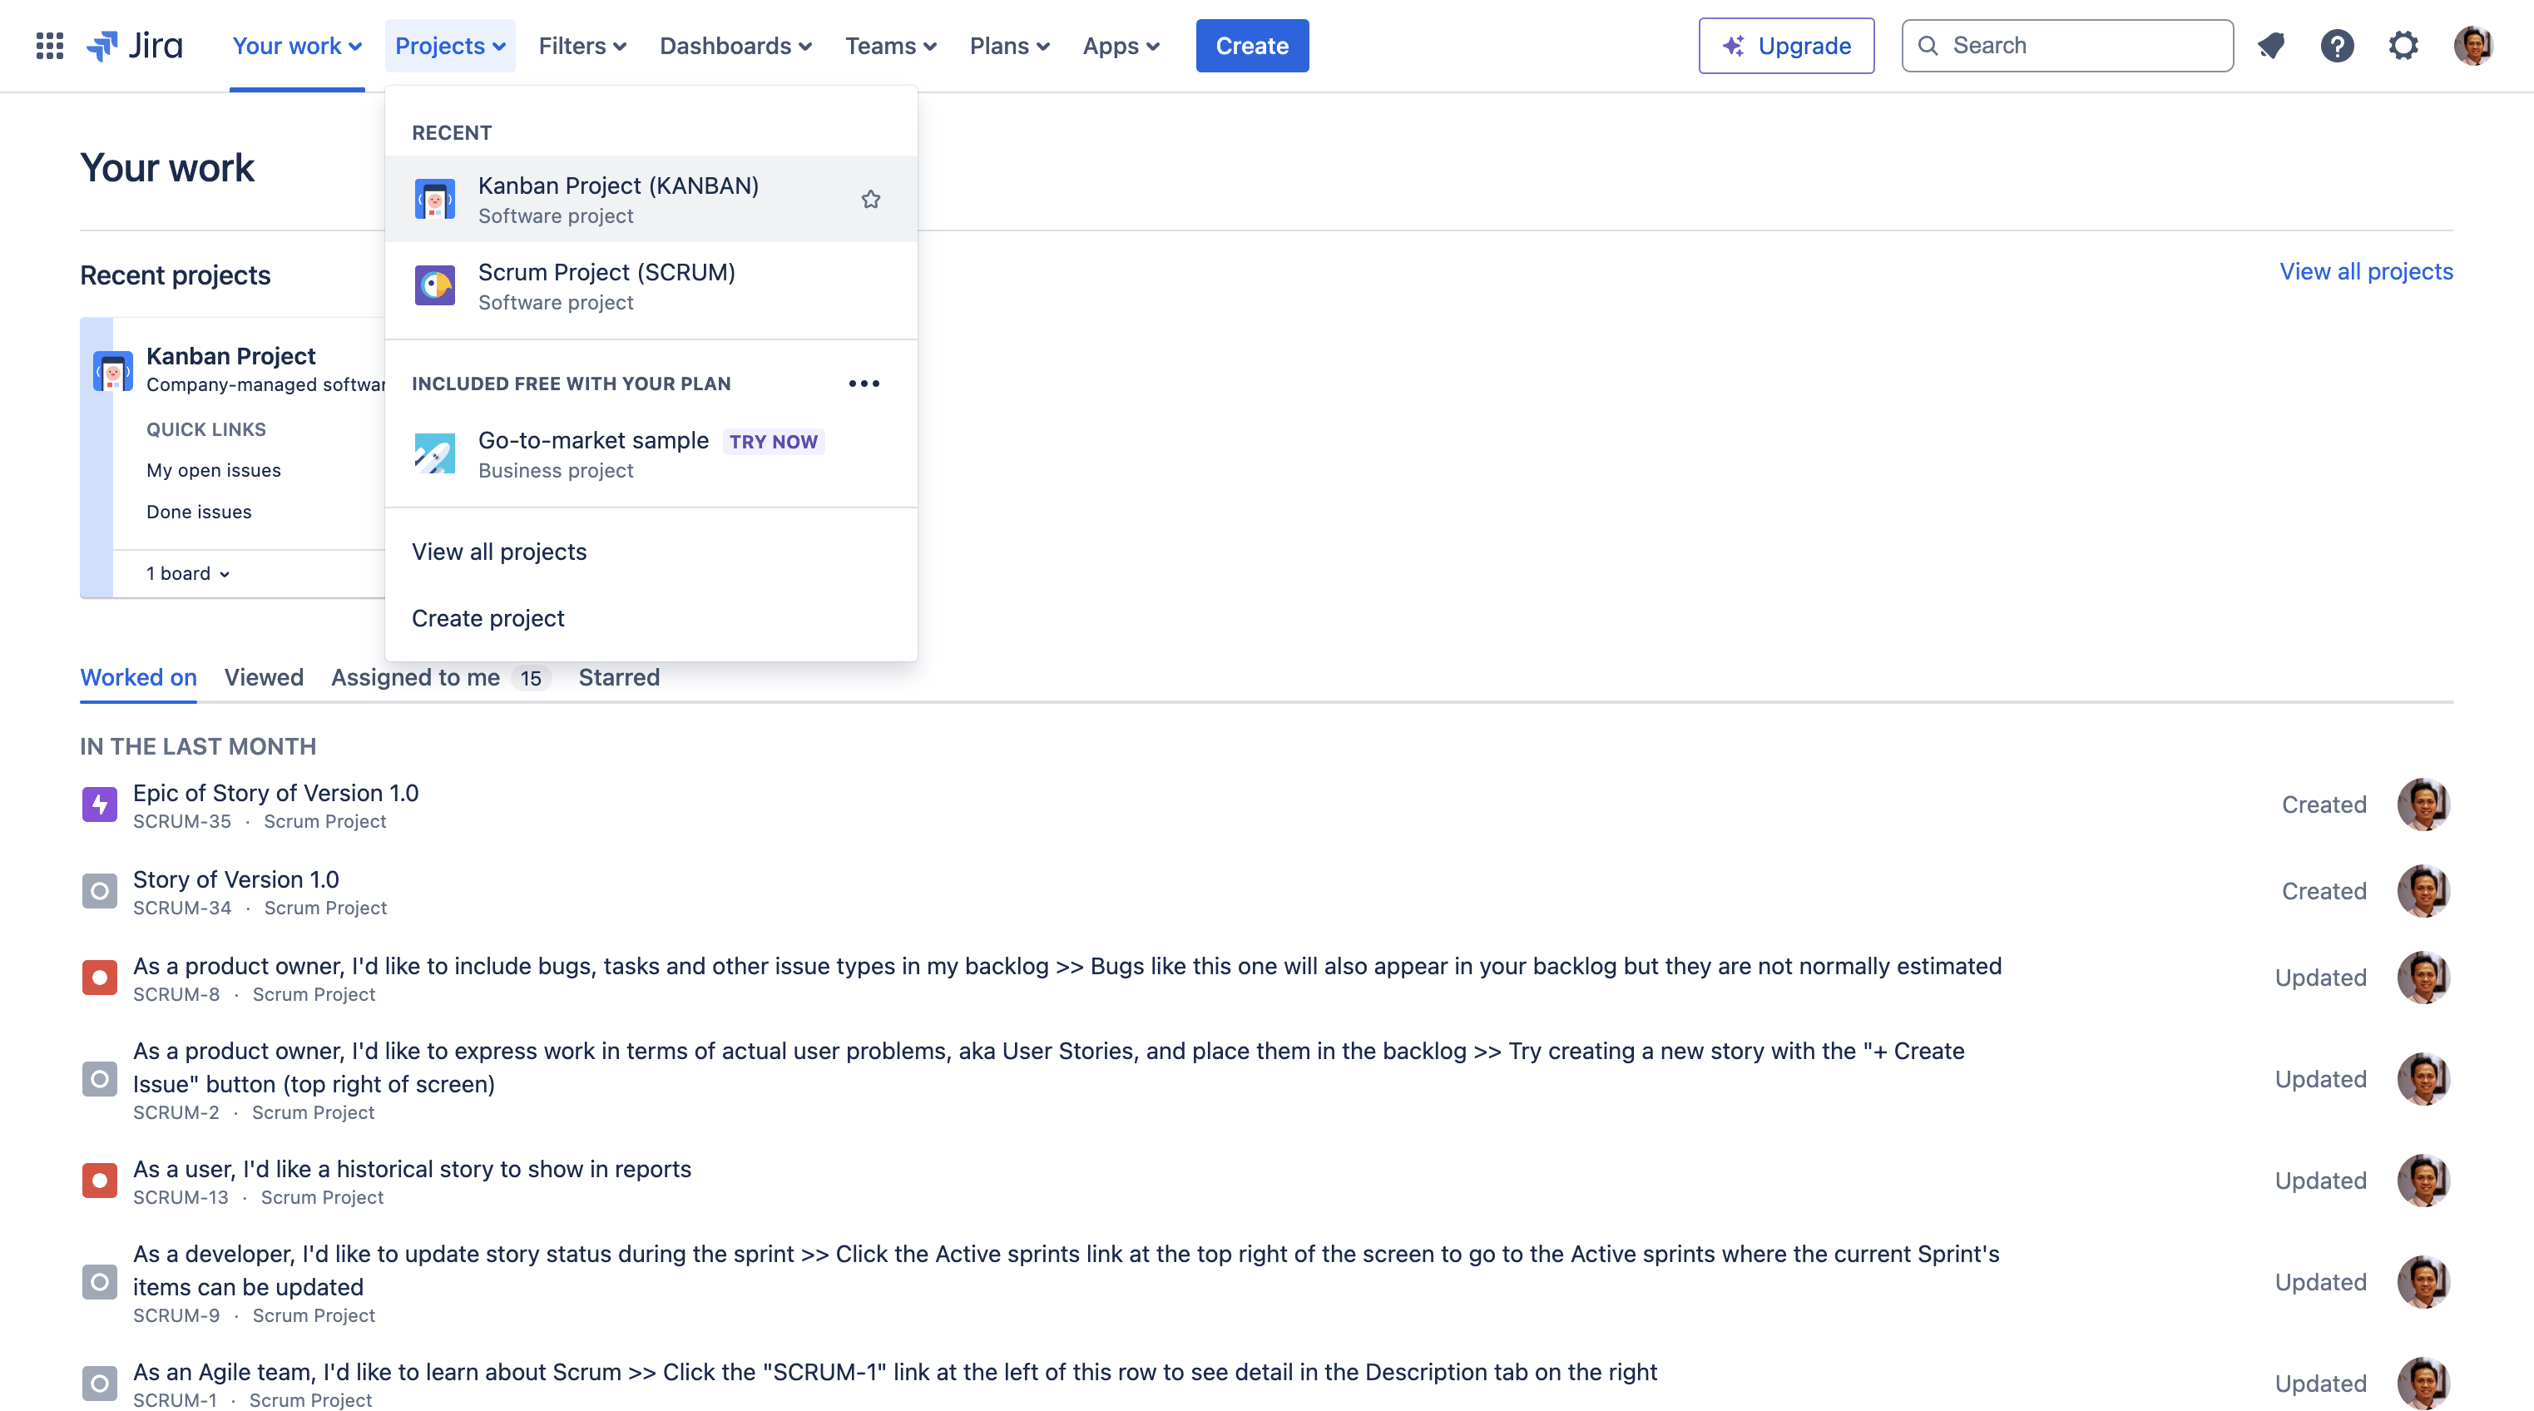The width and height of the screenshot is (2534, 1411).
Task: Open the Filters dropdown
Action: click(582, 45)
